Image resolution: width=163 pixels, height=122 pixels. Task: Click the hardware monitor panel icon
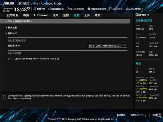[137, 15]
